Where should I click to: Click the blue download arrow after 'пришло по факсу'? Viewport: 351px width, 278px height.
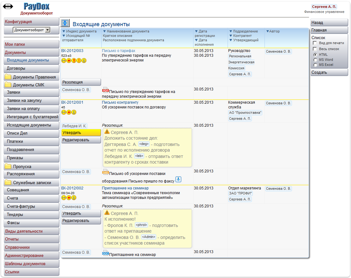[178, 179]
